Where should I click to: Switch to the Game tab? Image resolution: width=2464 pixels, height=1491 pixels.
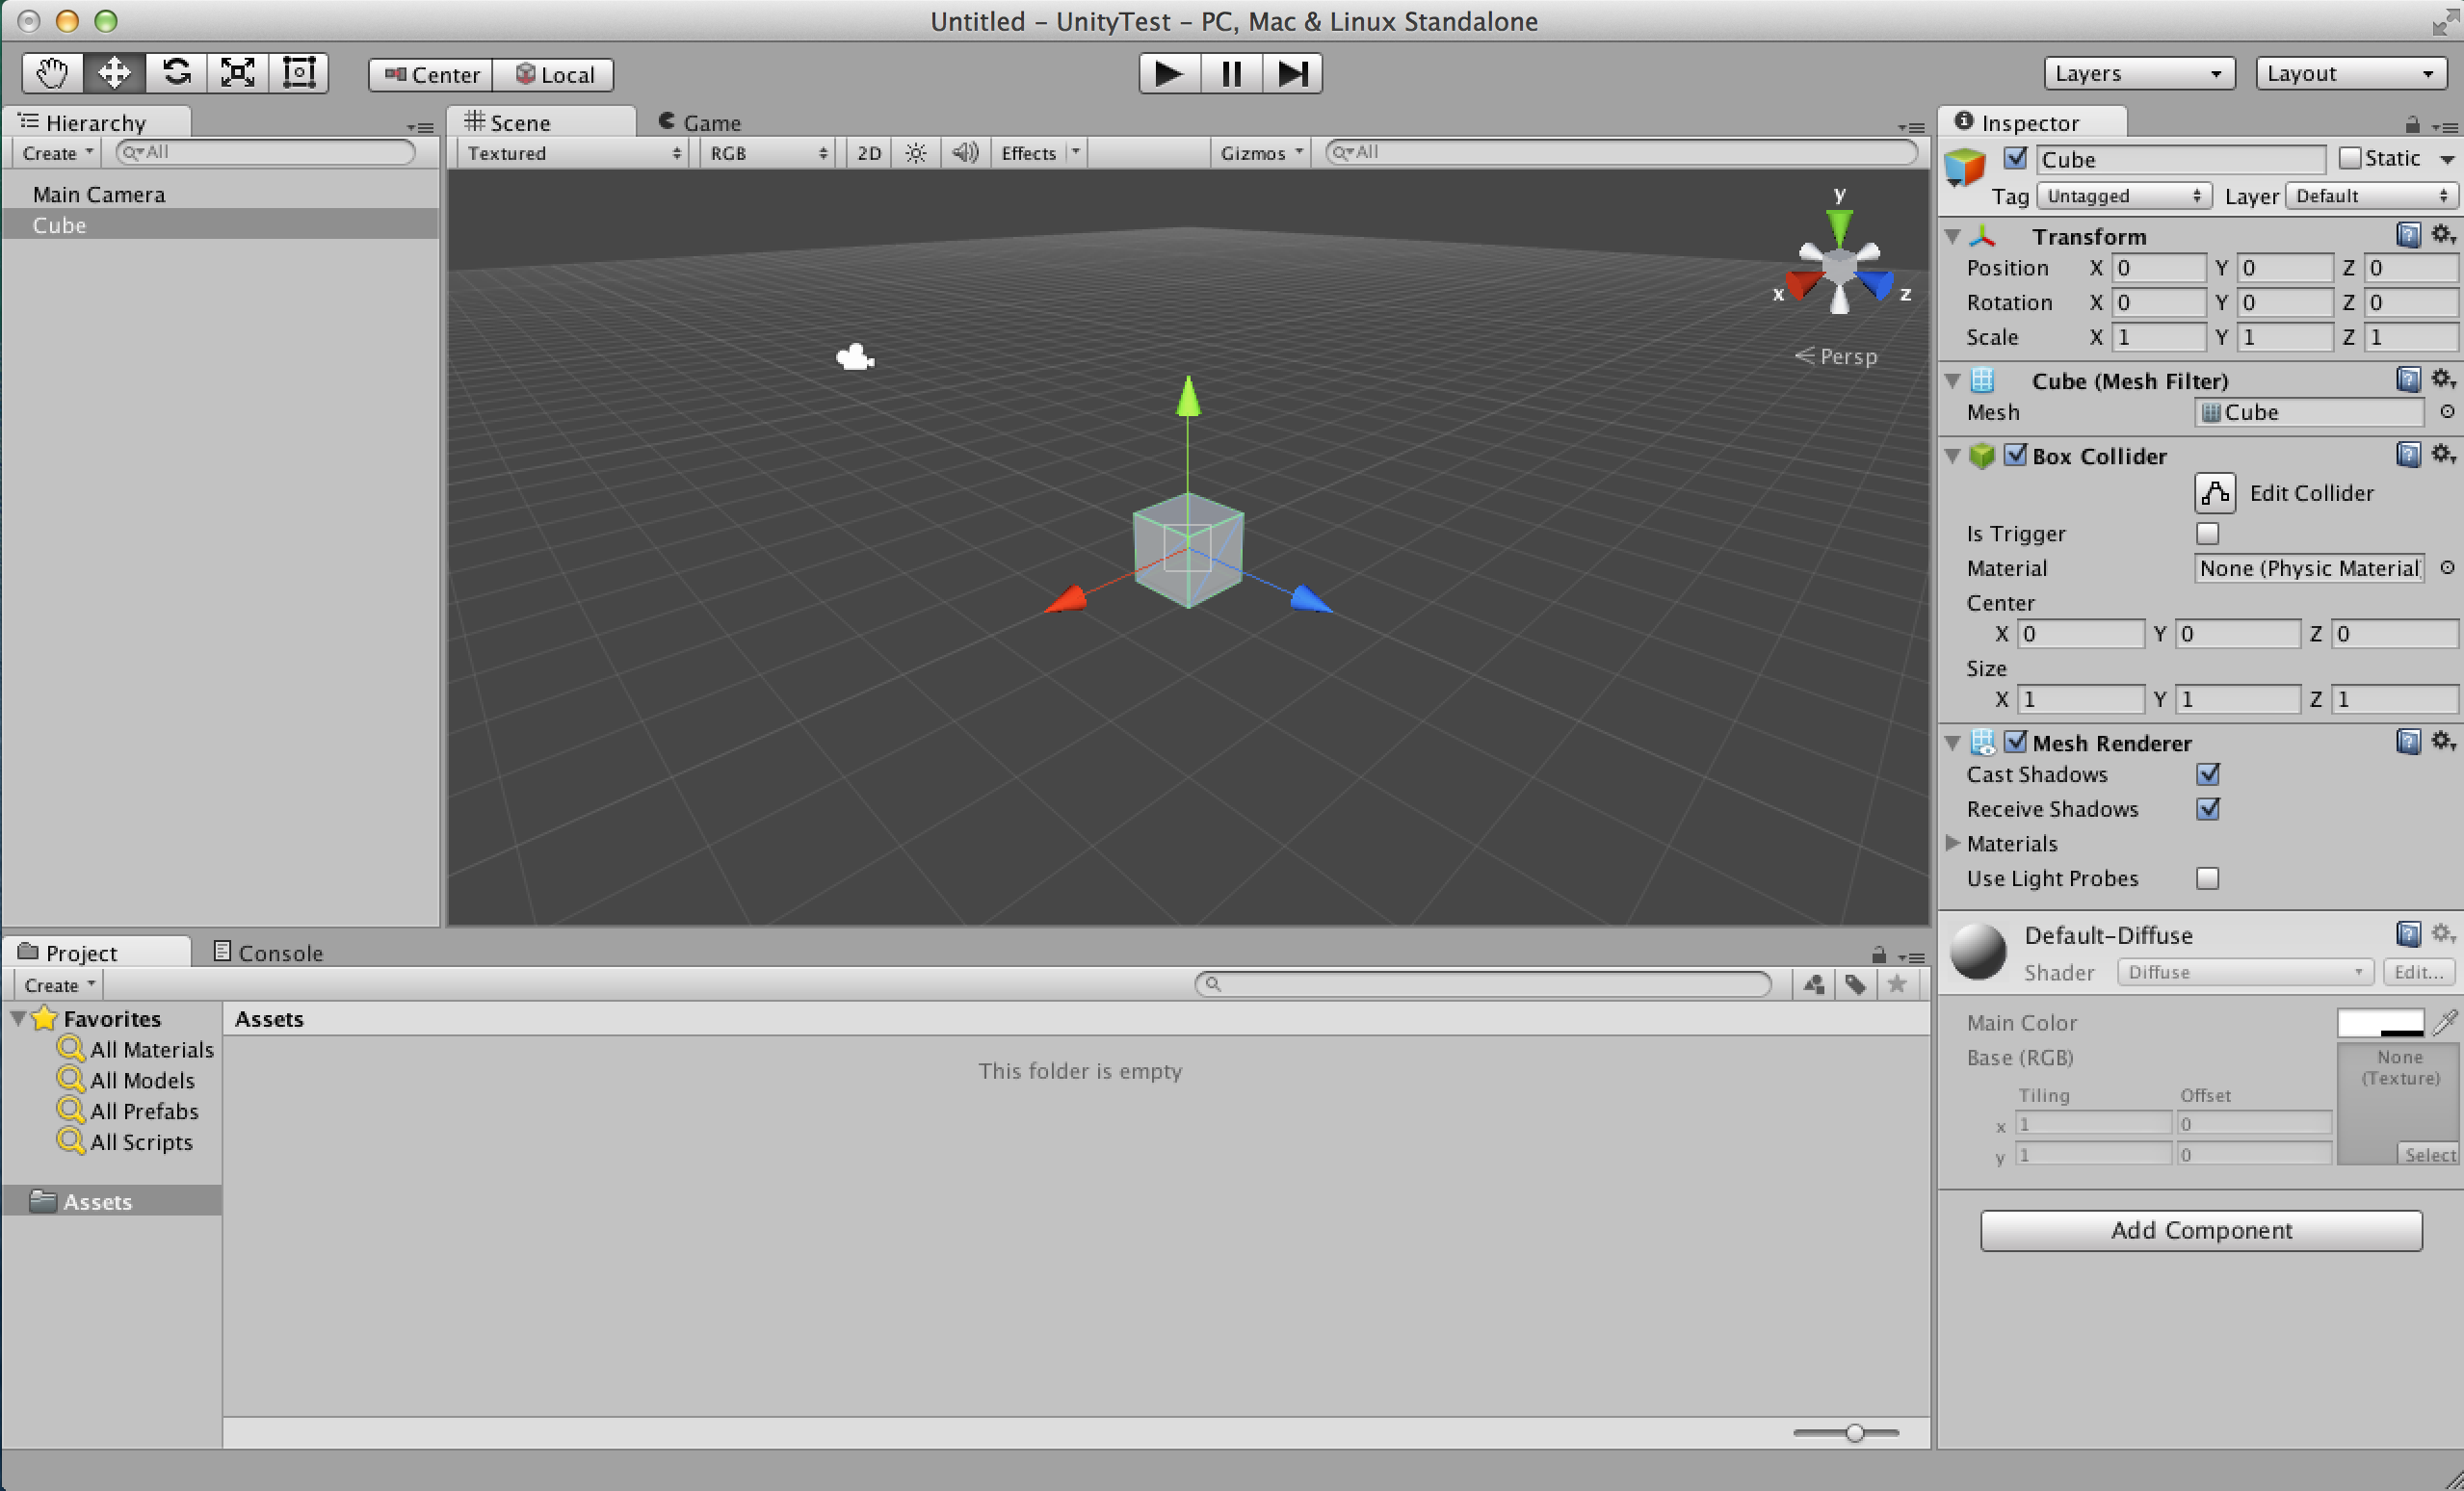point(700,122)
